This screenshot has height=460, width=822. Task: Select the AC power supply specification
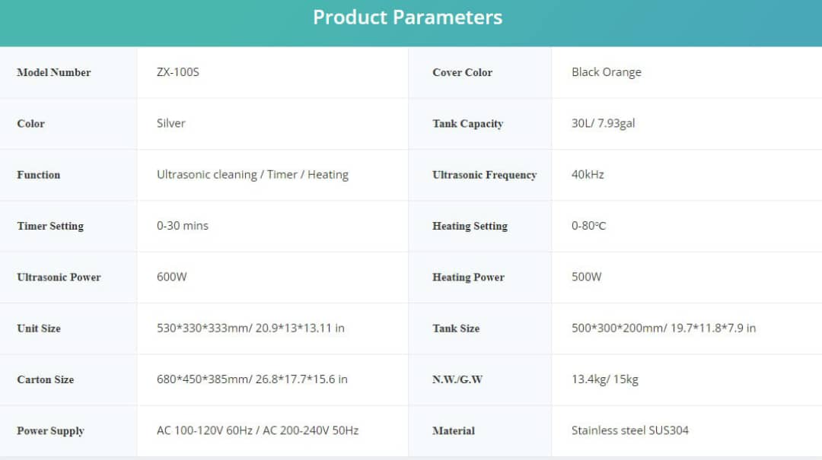point(257,430)
